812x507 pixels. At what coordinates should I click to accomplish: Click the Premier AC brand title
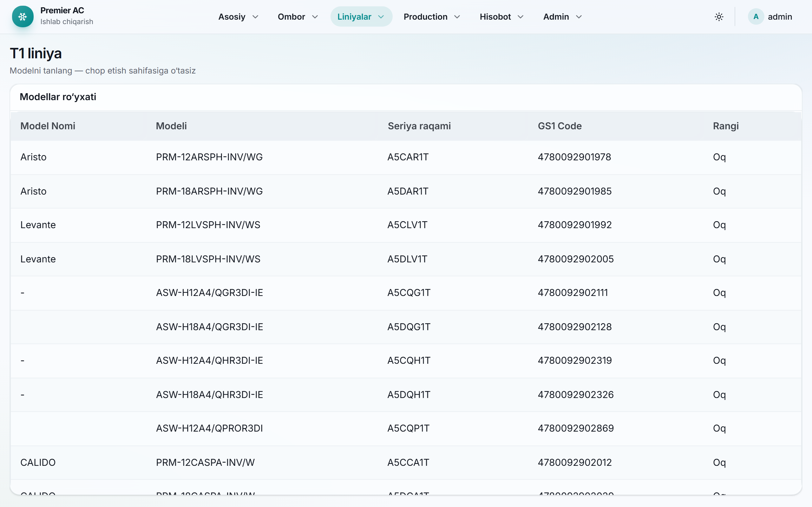pyautogui.click(x=62, y=10)
